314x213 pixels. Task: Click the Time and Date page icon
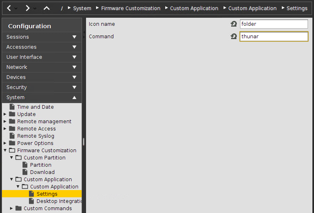[x=12, y=107]
